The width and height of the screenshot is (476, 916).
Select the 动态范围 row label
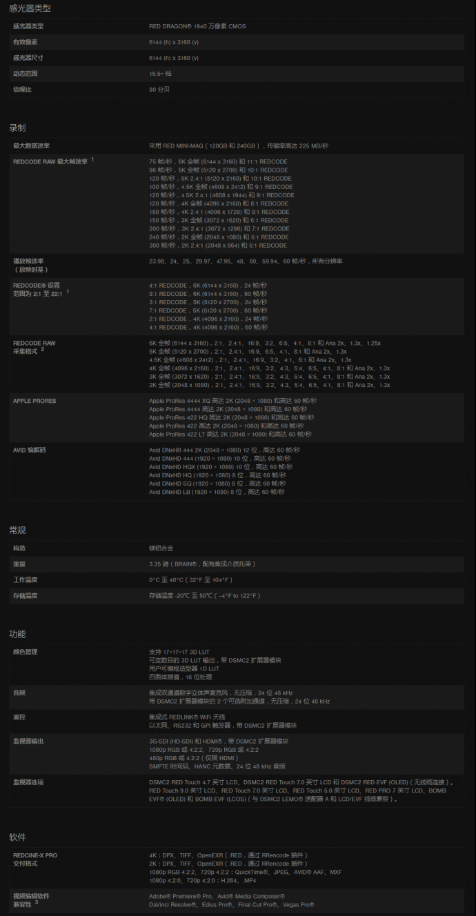pyautogui.click(x=25, y=73)
